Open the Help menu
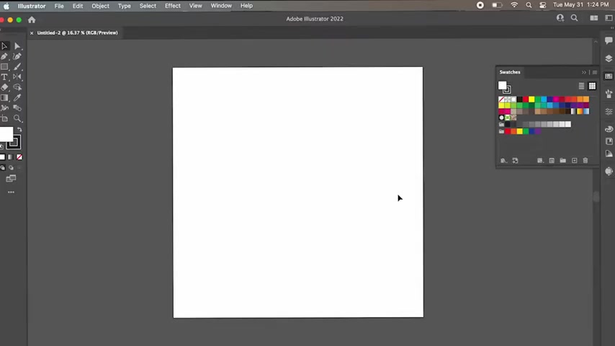The height and width of the screenshot is (346, 615). tap(246, 6)
